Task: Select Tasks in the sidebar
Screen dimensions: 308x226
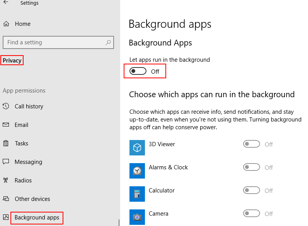Action: tap(22, 143)
